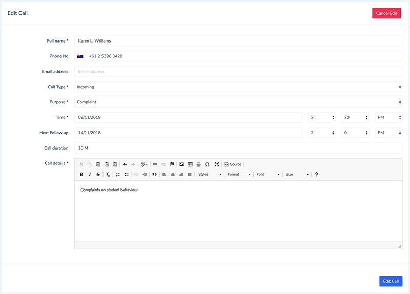
Task: Open the spell checker dropdown
Action: 144,164
